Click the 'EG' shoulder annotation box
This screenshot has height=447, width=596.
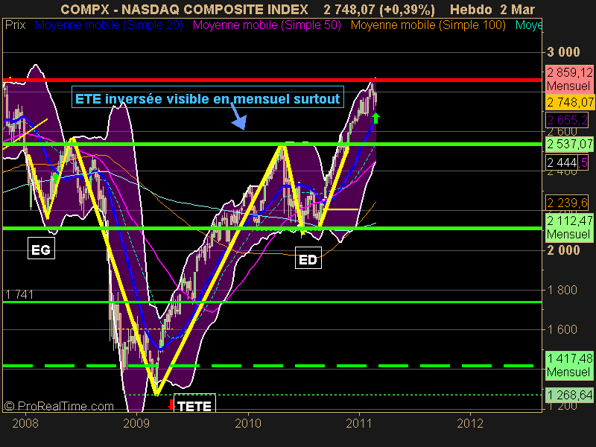click(41, 248)
